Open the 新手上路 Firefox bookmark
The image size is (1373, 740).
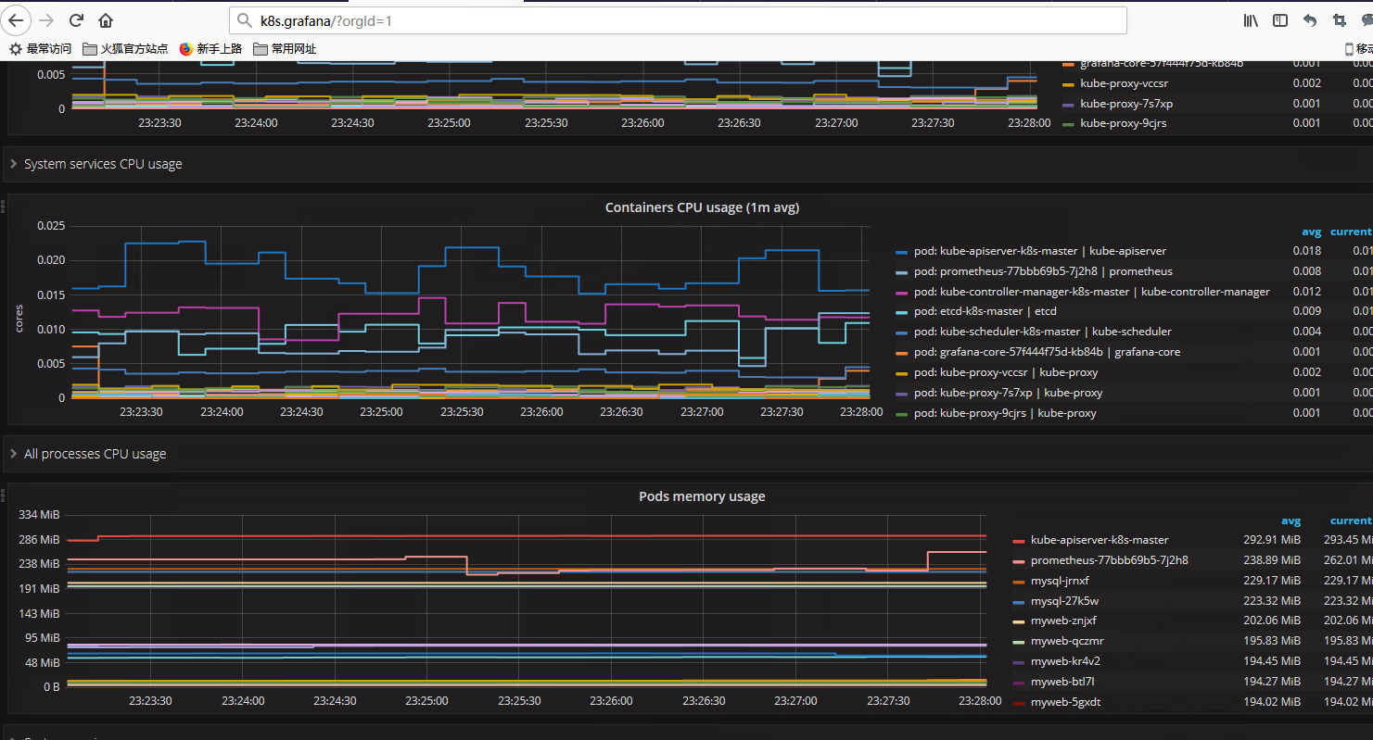pyautogui.click(x=210, y=49)
